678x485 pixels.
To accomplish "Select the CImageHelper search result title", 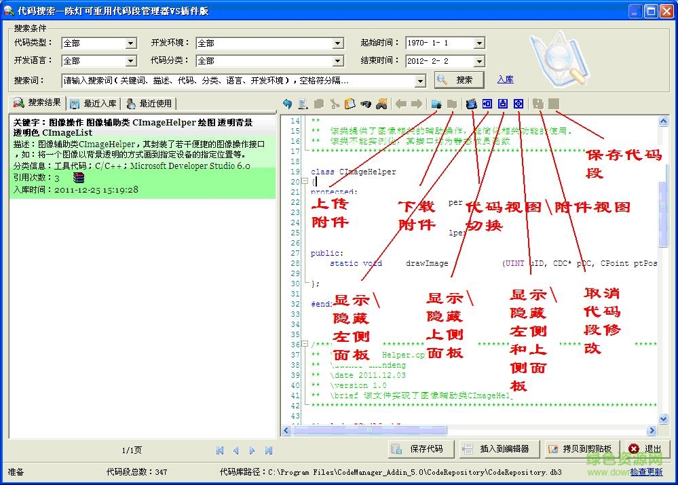I will tap(133, 128).
